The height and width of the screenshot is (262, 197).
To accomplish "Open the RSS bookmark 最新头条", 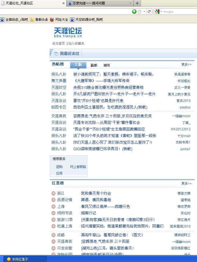I will coord(32,20).
